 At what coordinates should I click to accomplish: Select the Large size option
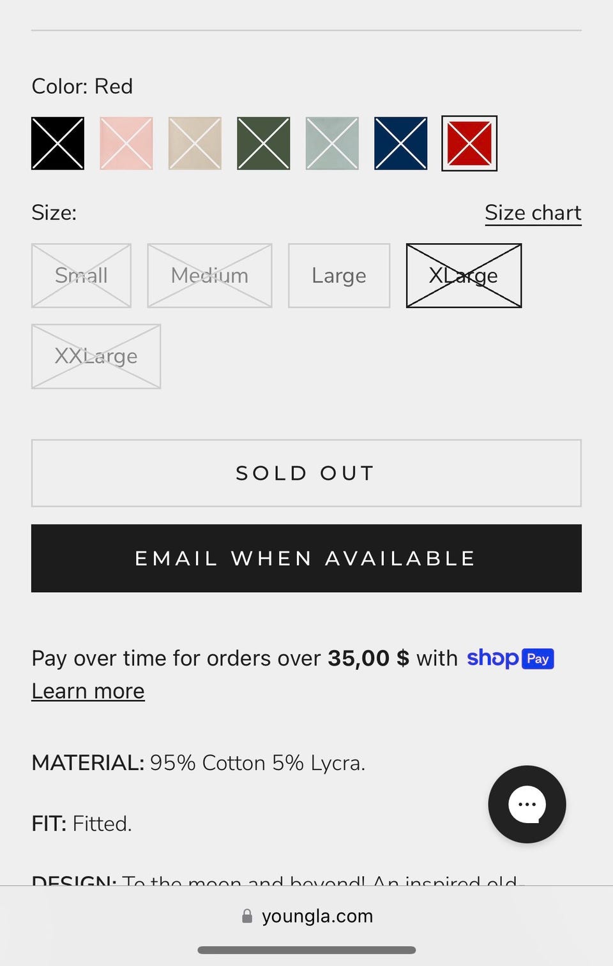pyautogui.click(x=339, y=276)
